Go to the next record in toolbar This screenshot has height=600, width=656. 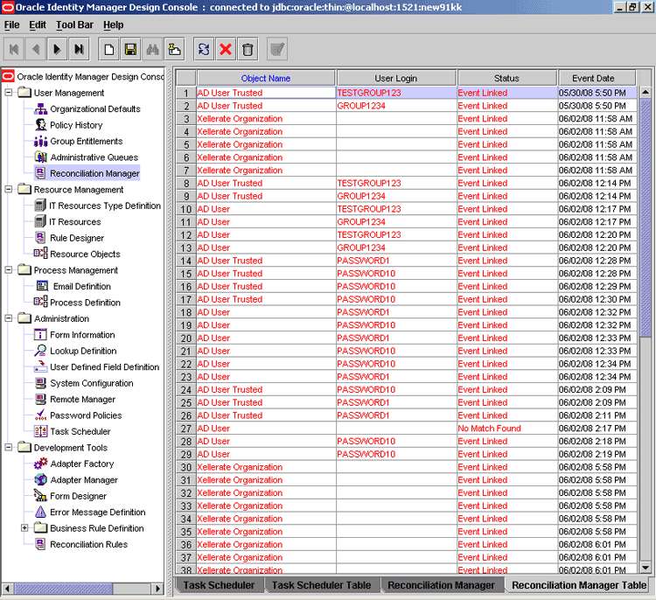58,49
